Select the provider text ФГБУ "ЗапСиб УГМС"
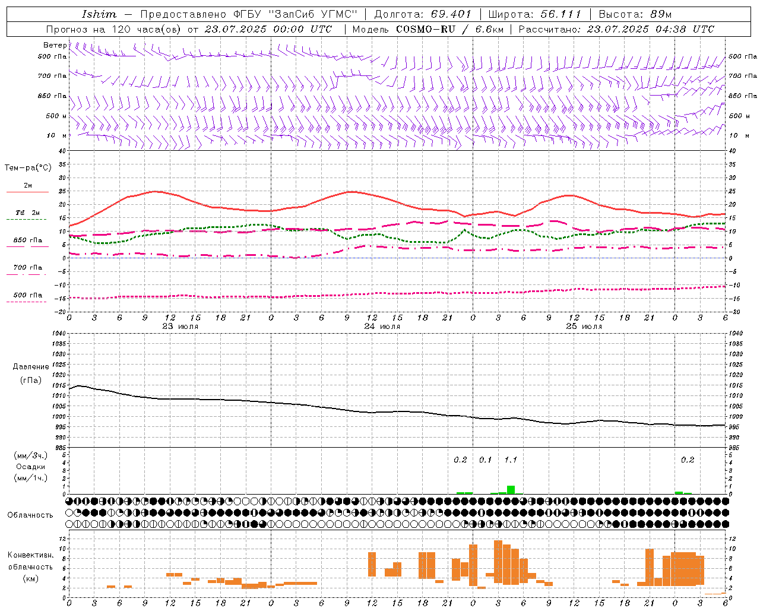The image size is (760, 608). (296, 14)
